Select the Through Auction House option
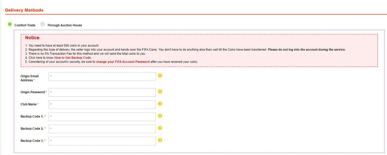 pyautogui.click(x=43, y=24)
